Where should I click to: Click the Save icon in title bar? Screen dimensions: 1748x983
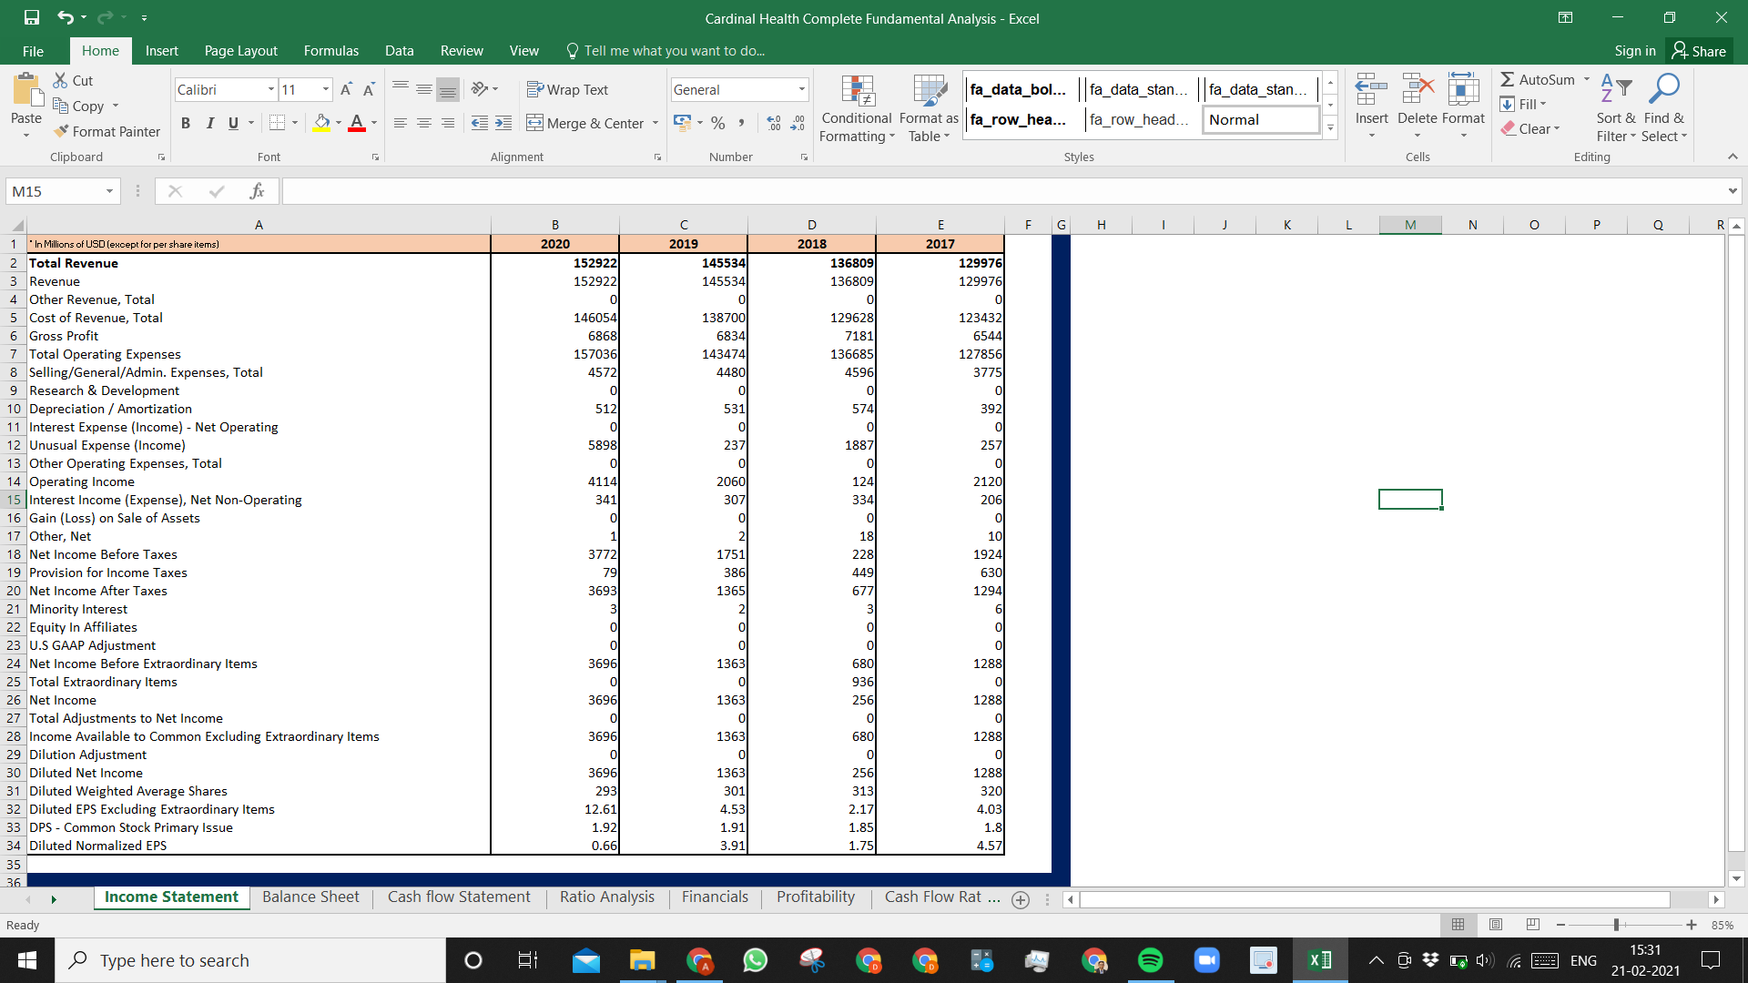tap(32, 17)
